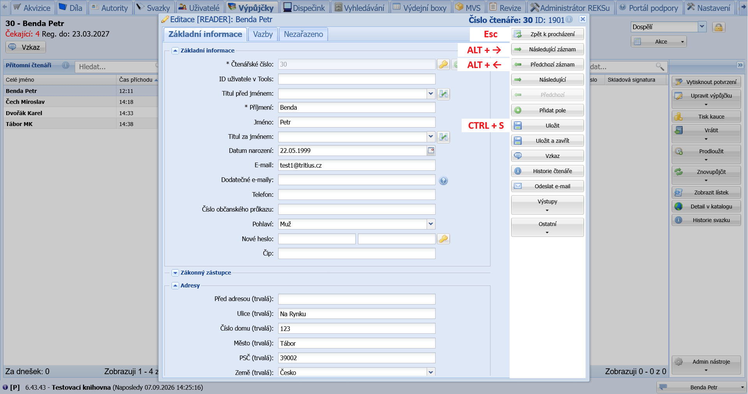Open the Dispečink menu
The height and width of the screenshot is (394, 748).
pyautogui.click(x=304, y=8)
